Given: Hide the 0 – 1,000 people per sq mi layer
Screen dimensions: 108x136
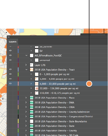Looking at the screenshot, I should point(10,74).
